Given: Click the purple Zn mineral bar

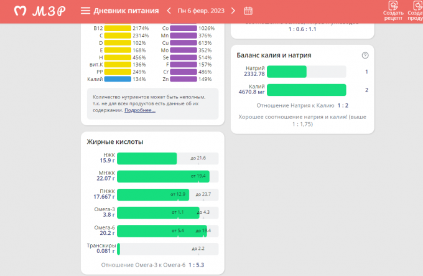Looking at the screenshot, I should click(184, 79).
